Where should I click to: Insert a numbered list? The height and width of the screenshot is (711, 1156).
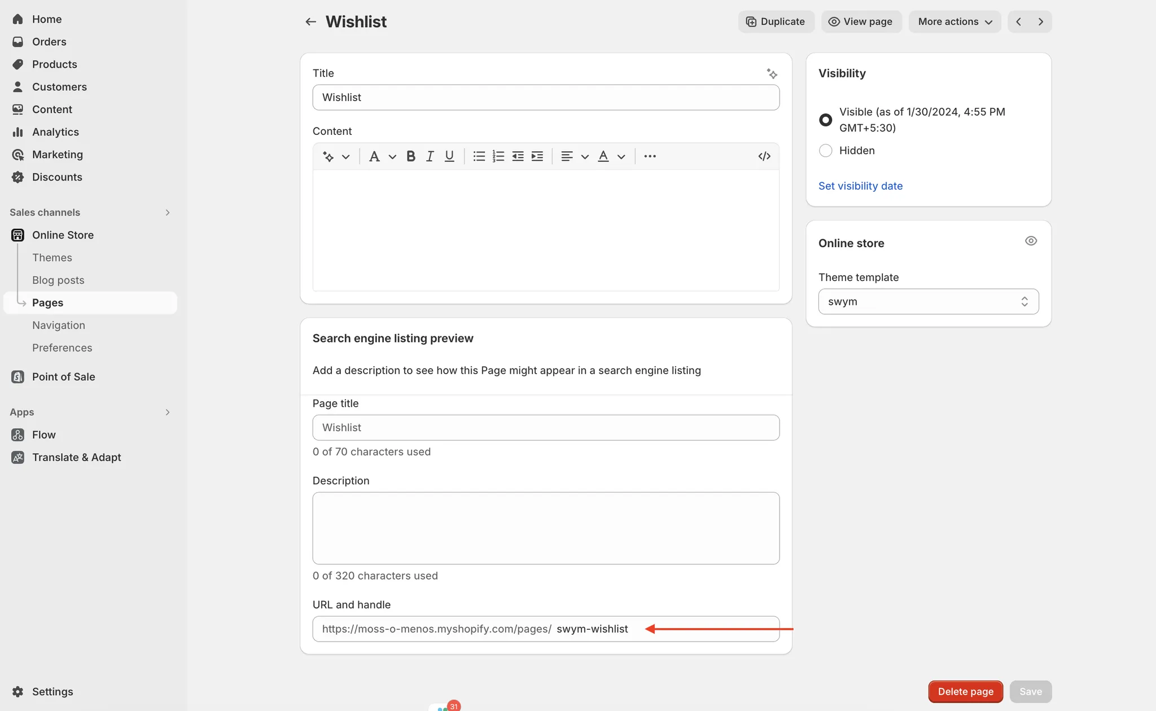(x=498, y=156)
